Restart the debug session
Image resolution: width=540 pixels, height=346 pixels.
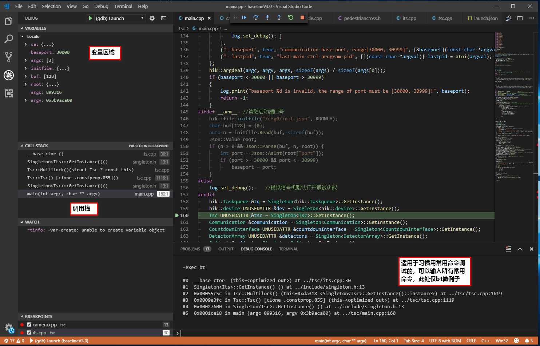(x=291, y=17)
